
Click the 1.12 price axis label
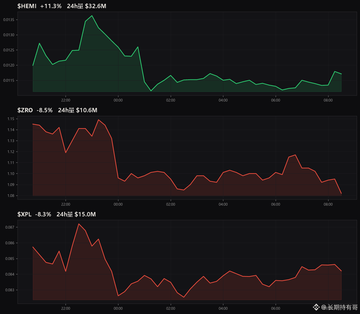(x=11, y=152)
